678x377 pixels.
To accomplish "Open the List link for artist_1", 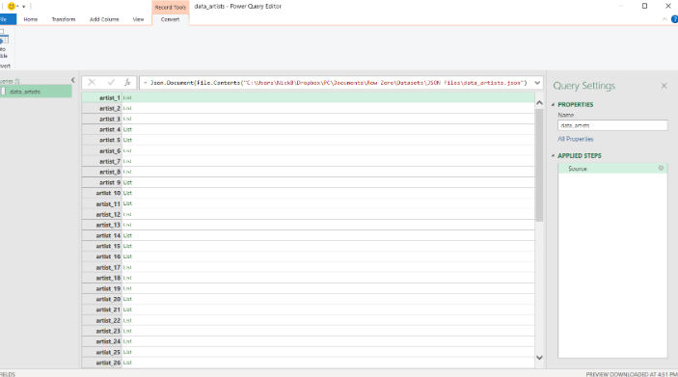I will (x=127, y=97).
